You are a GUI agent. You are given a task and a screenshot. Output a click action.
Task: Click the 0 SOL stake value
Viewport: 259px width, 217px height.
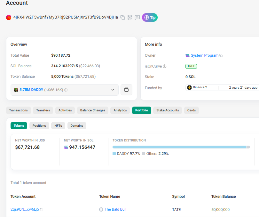(x=190, y=77)
